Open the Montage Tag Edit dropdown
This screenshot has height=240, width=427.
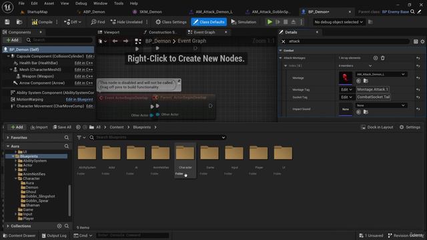point(346,89)
